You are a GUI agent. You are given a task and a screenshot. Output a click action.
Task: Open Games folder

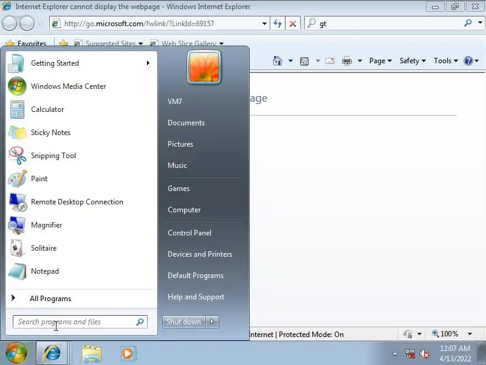tap(179, 189)
